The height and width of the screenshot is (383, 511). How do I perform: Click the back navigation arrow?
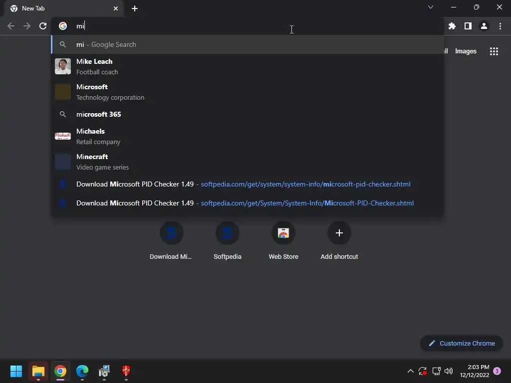click(x=11, y=26)
